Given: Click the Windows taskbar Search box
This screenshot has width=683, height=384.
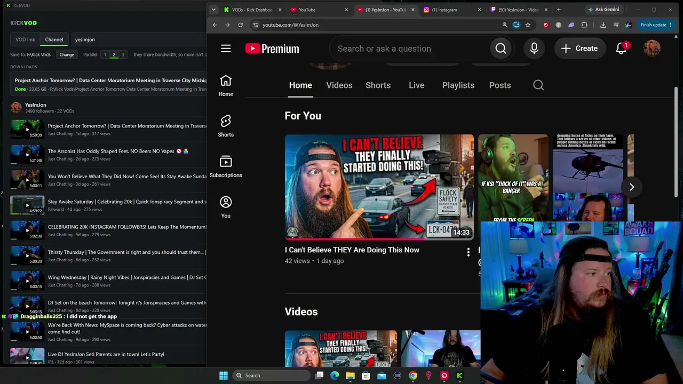Looking at the screenshot, I should (271, 375).
